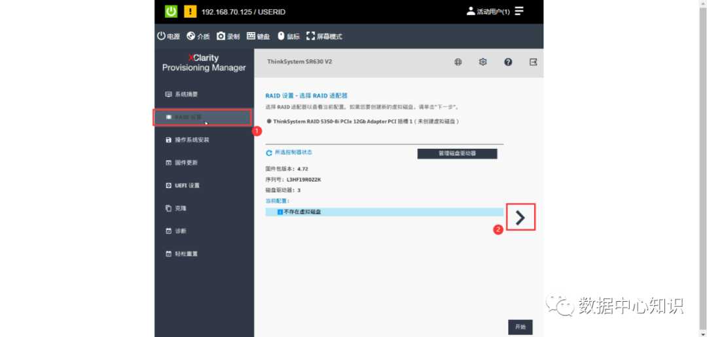Toggle 屏幕模式 screen mode
This screenshot has height=337, width=707.
(324, 37)
